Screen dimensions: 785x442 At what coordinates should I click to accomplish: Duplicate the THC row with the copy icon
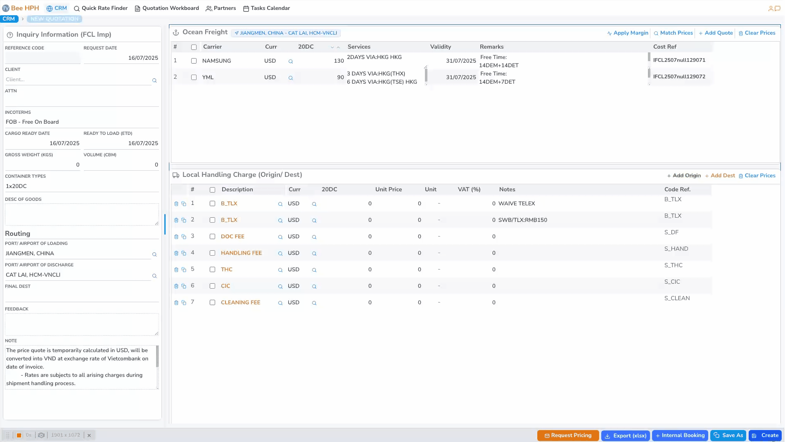click(184, 270)
